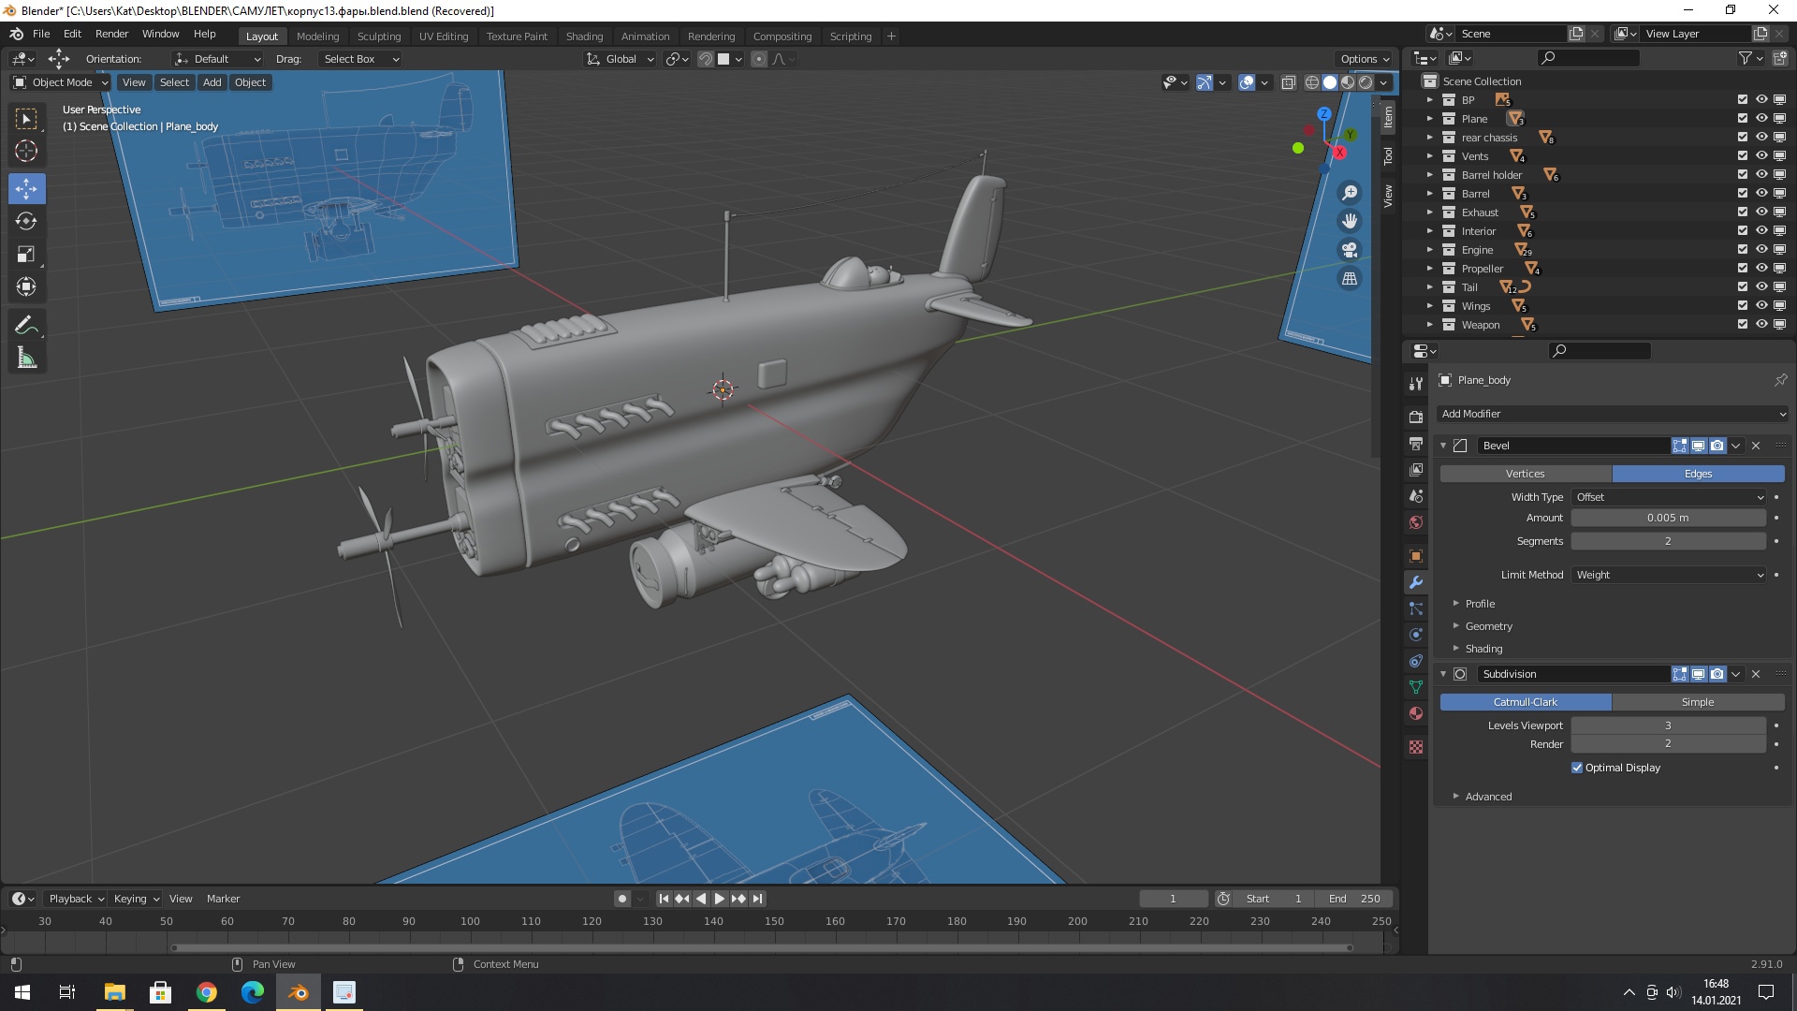Expand the Geometry panel
The width and height of the screenshot is (1797, 1011).
[1488, 626]
